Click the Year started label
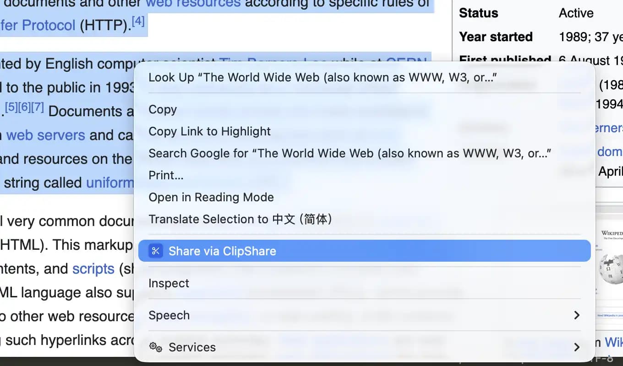623x366 pixels. (496, 37)
